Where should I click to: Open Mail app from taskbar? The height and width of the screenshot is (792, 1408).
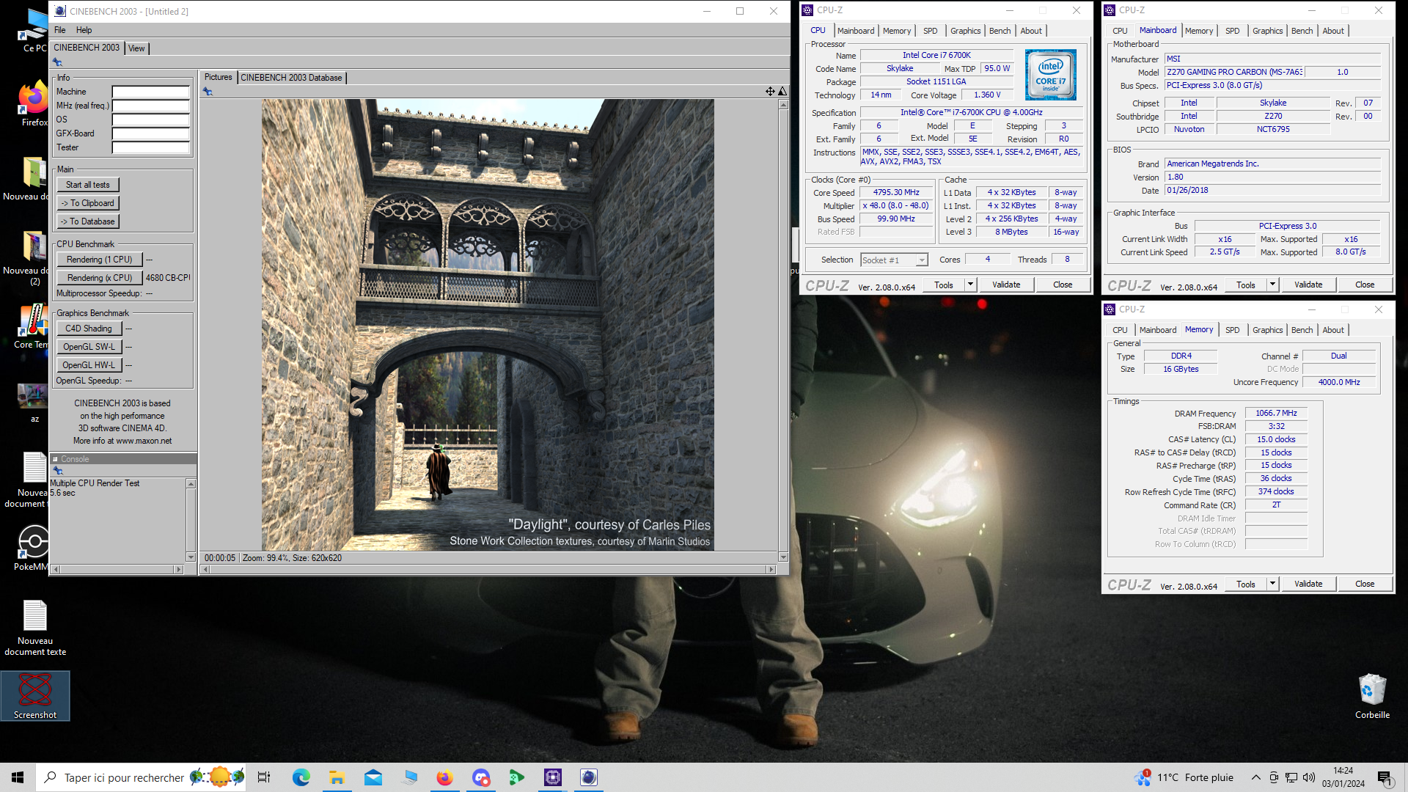point(373,777)
